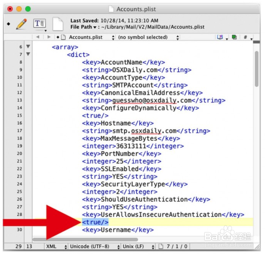This screenshot has width=266, height=254.
Task: Click the pencil edit-state icon
Action: click(22, 24)
